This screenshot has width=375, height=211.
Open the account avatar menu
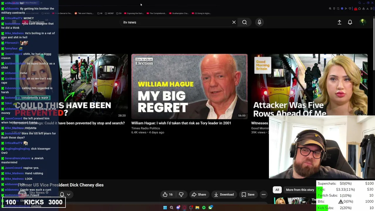coord(363,22)
